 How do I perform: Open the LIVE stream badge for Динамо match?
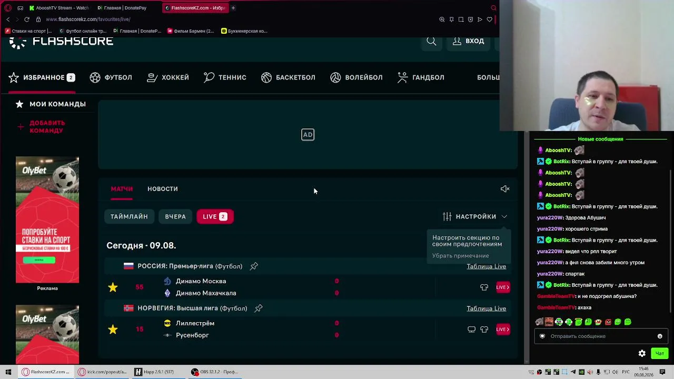[503, 287]
